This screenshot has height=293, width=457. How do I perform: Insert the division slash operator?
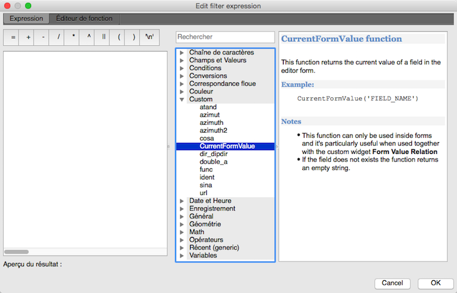[59, 37]
